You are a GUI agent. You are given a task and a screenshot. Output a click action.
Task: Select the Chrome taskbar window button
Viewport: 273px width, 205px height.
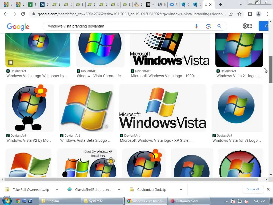[146, 201]
